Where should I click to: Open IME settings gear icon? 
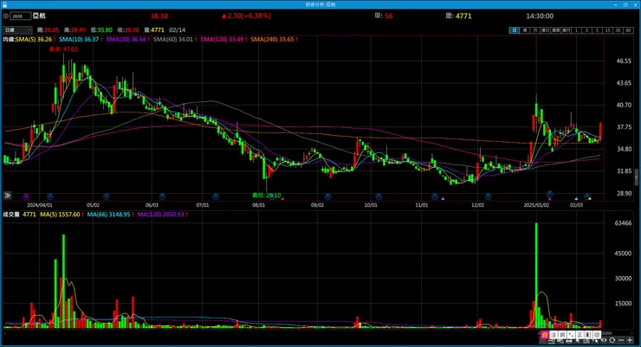[x=598, y=335]
